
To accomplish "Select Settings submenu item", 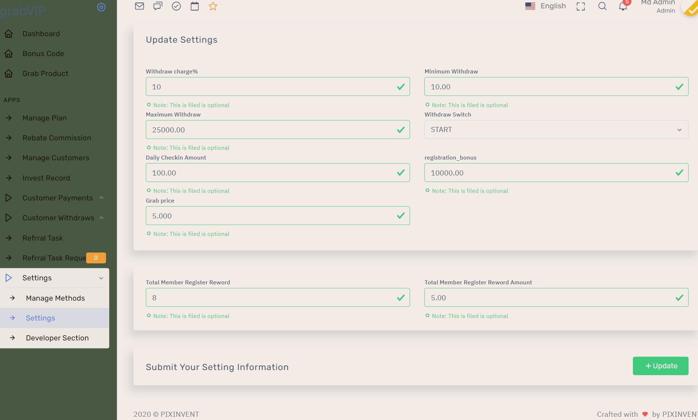I will (54, 318).
